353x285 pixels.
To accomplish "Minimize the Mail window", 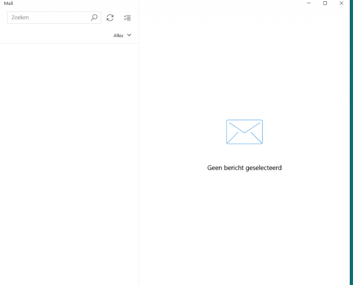I will point(309,3).
